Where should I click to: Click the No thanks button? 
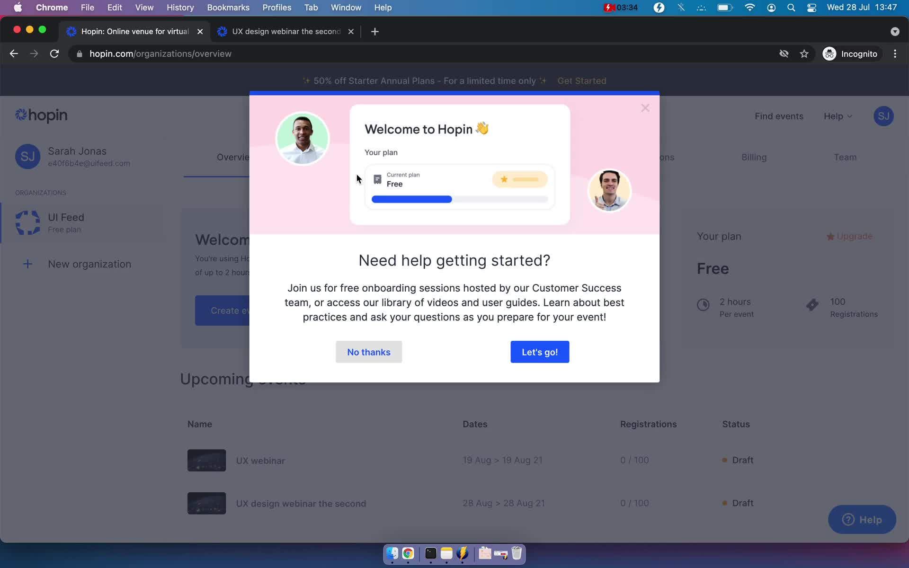[369, 352]
